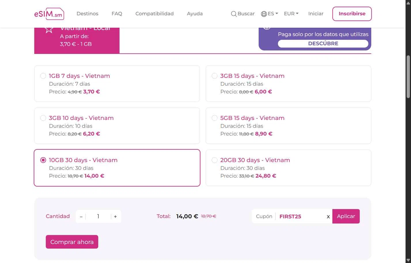Click the quantity value field
The height and width of the screenshot is (263, 411).
(98, 217)
